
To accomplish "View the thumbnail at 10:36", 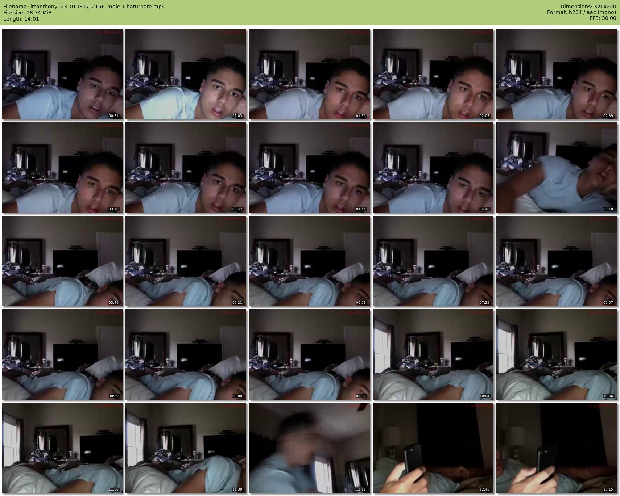I will pos(557,354).
